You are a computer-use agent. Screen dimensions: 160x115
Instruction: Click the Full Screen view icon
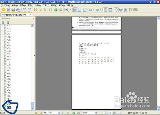point(110,10)
